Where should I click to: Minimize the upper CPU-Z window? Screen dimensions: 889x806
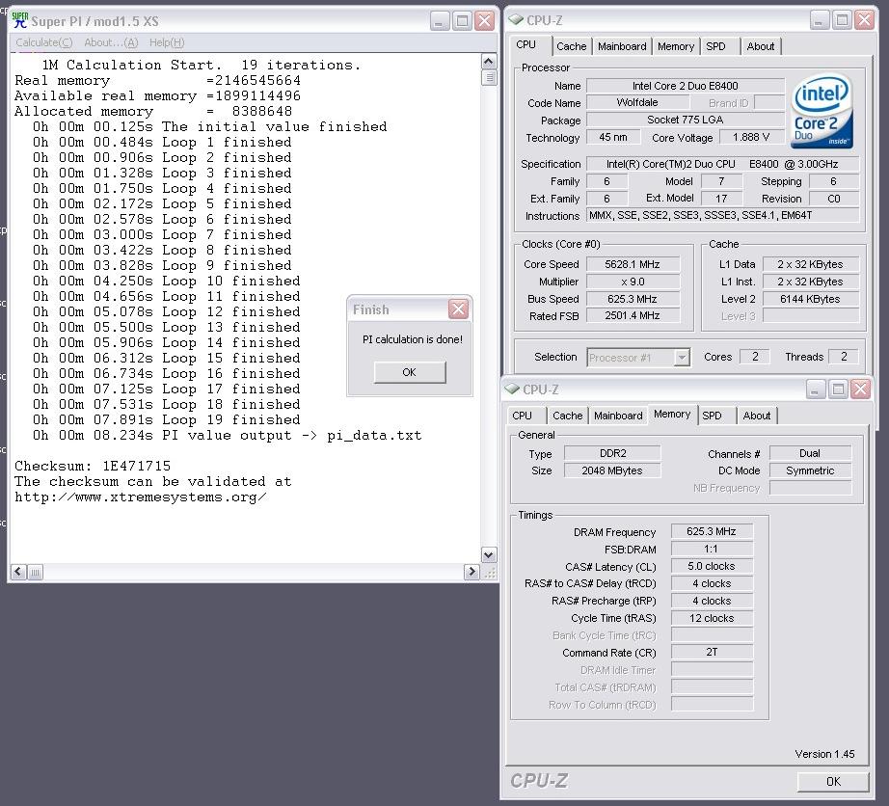pyautogui.click(x=820, y=20)
